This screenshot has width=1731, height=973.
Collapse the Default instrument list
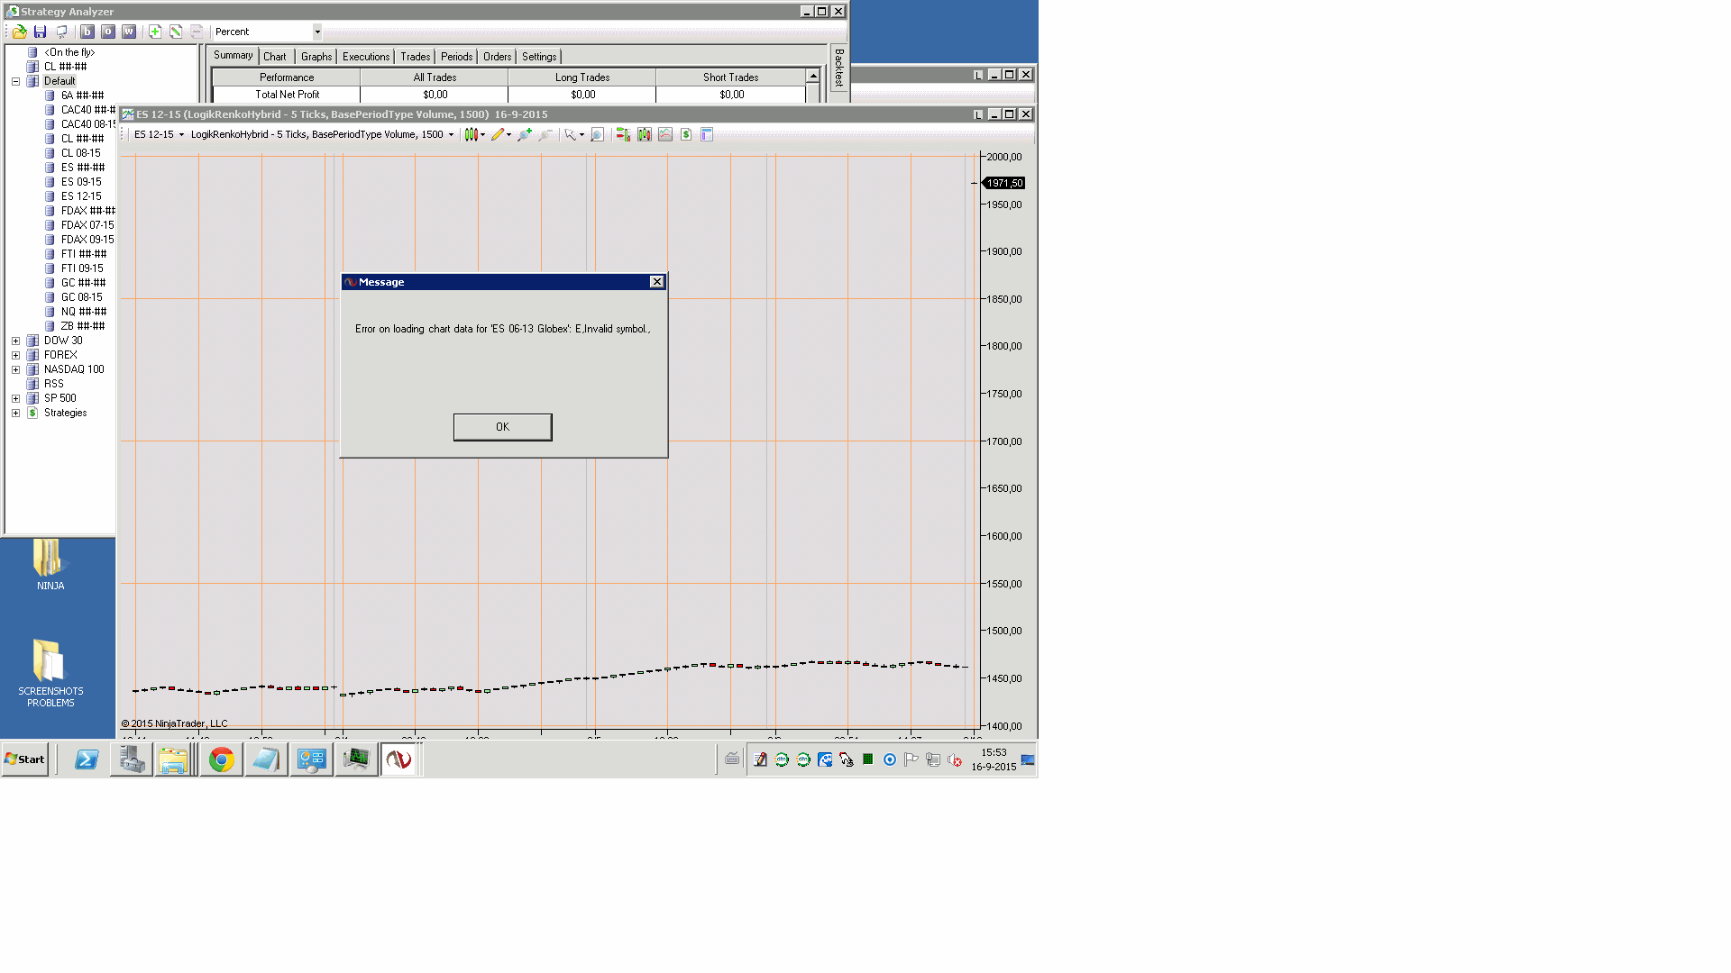[x=15, y=81]
